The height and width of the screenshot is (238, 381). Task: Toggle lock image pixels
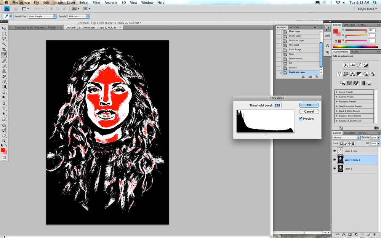tap(346, 144)
